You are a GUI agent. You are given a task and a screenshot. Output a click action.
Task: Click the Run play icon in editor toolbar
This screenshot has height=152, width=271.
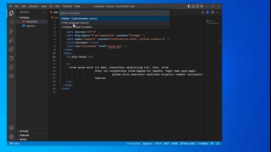point(203,12)
